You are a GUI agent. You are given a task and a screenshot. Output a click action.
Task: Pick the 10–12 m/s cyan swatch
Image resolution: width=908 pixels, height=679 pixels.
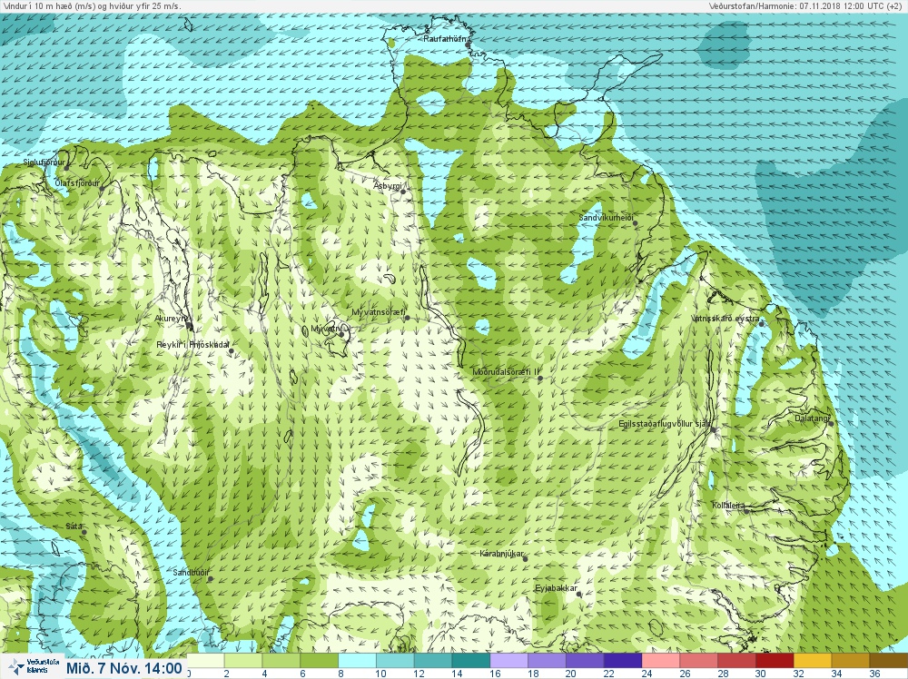tap(395, 661)
